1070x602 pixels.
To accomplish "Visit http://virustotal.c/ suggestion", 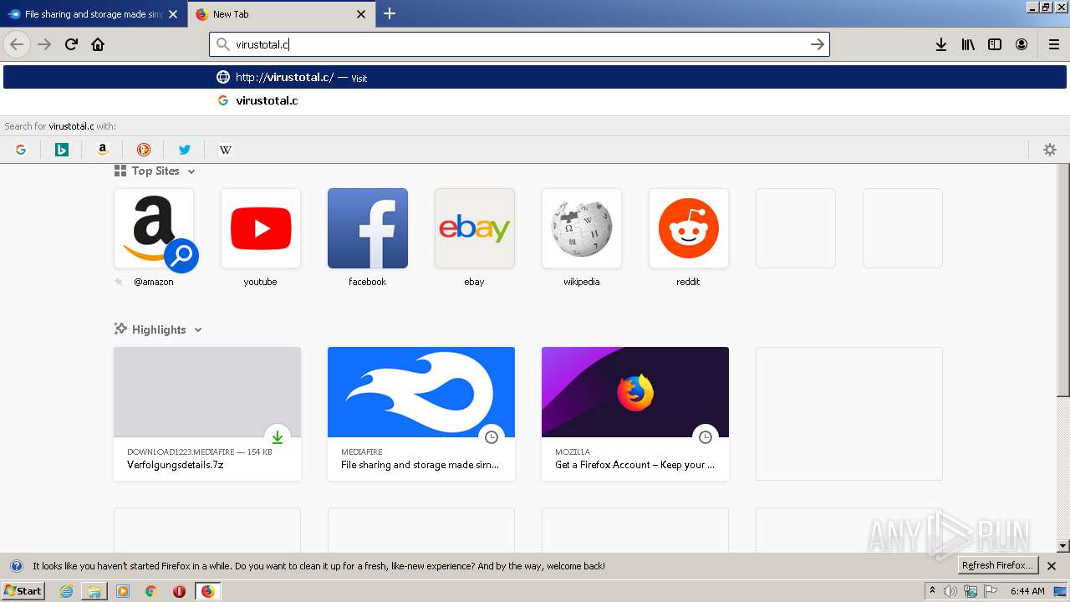I will coord(535,77).
